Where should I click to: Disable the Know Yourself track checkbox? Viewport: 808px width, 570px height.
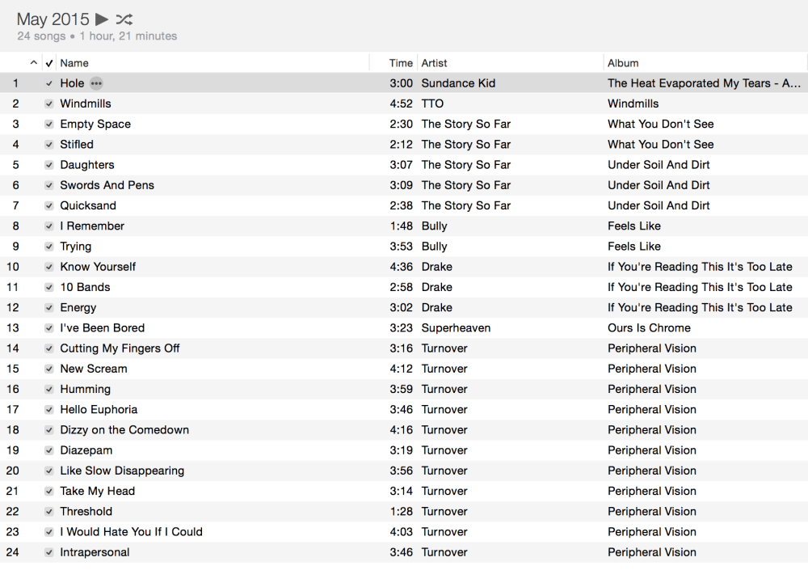[x=49, y=267]
